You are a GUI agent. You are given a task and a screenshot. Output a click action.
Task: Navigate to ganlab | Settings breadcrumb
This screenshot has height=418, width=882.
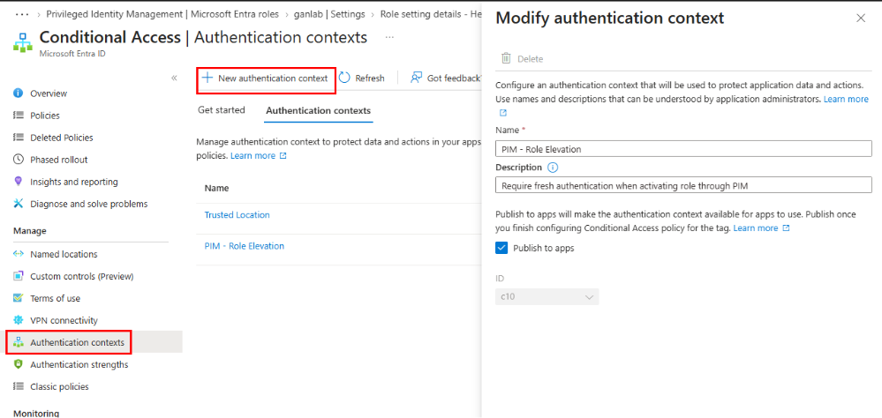(x=329, y=14)
